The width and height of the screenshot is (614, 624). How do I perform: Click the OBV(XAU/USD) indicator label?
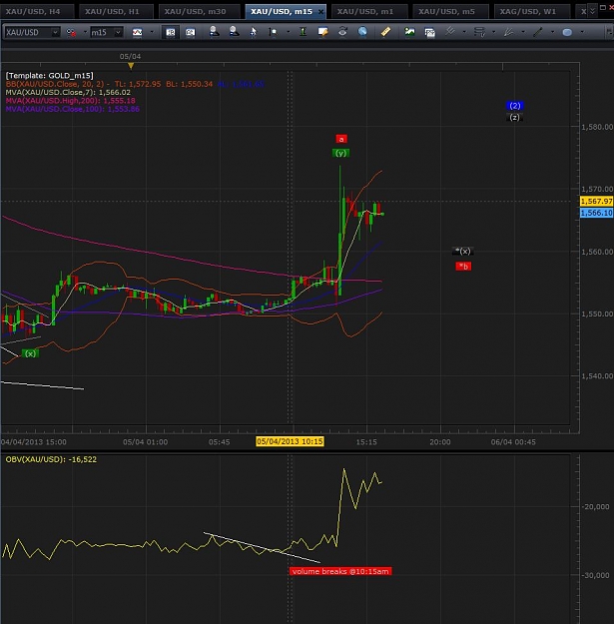51,459
